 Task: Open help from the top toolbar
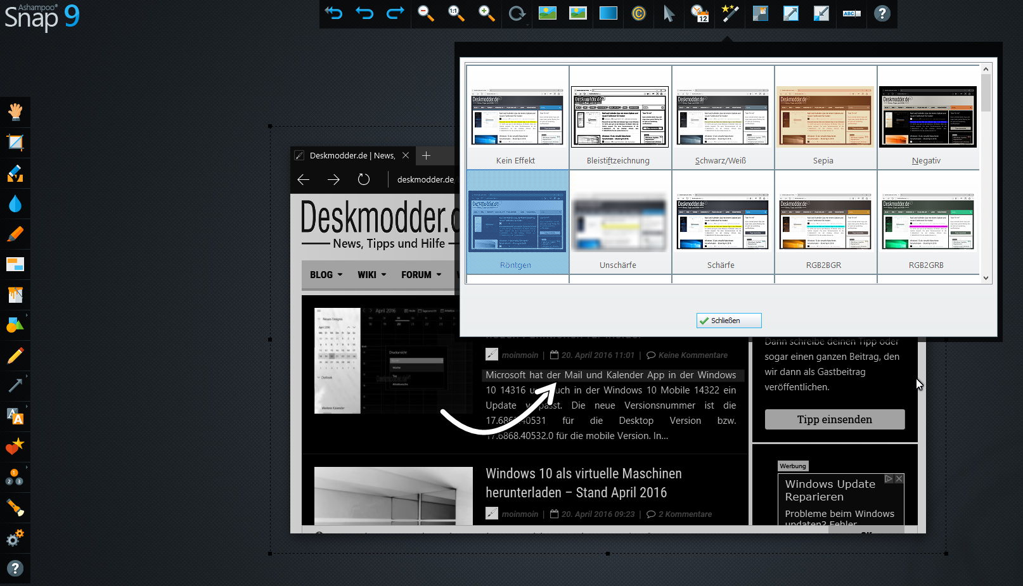click(882, 13)
